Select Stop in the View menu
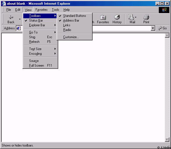This screenshot has height=149, width=171. 40,37
